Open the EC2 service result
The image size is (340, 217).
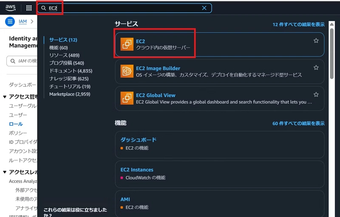(220, 44)
